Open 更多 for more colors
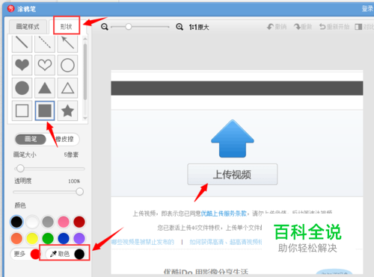The height and width of the screenshot is (277, 374). click(25, 254)
